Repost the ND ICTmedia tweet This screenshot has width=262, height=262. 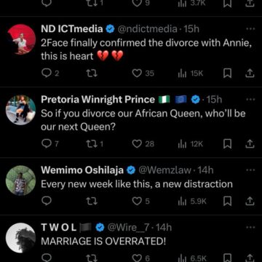(x=92, y=74)
